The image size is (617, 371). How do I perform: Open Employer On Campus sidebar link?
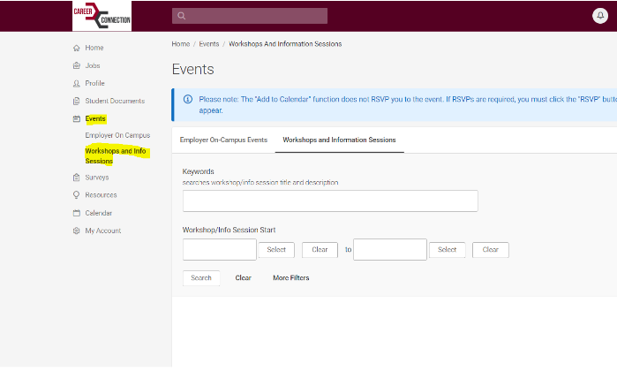(117, 135)
